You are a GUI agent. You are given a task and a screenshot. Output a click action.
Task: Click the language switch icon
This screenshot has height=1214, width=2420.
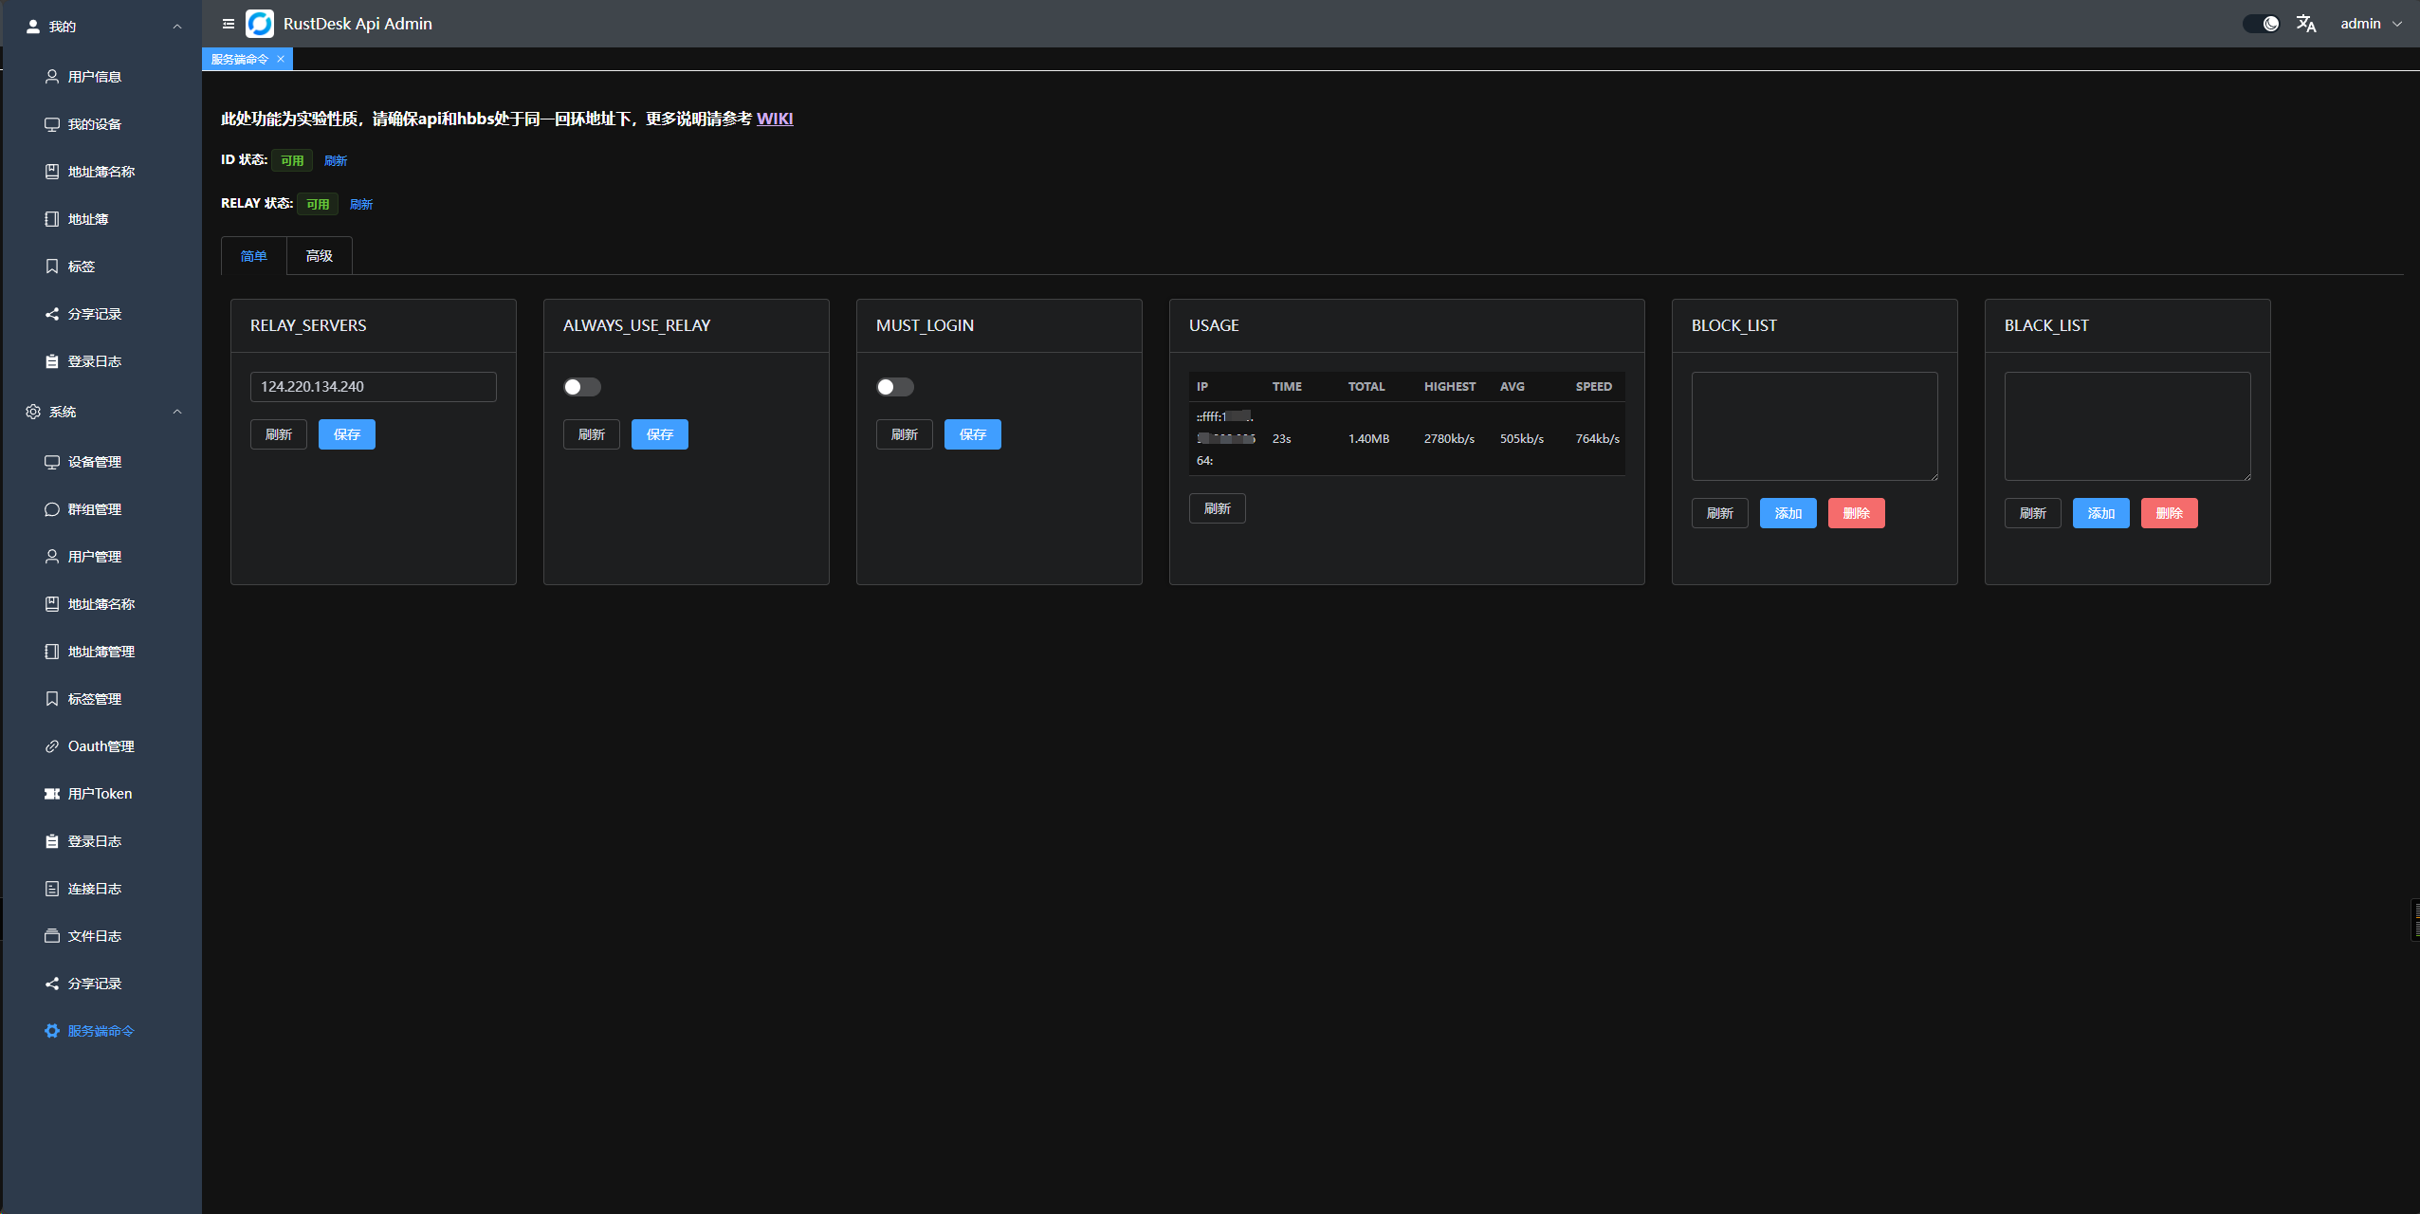(x=2306, y=23)
